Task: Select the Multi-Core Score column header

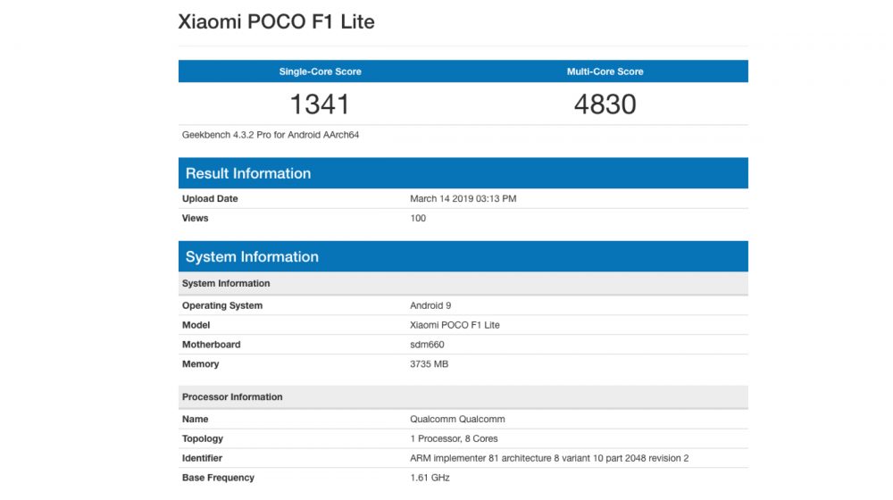Action: click(x=605, y=71)
